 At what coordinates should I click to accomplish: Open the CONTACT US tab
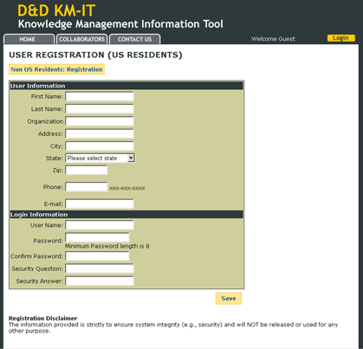tap(134, 39)
